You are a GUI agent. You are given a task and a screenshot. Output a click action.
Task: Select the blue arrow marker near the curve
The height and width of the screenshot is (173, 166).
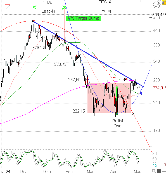point(141,93)
